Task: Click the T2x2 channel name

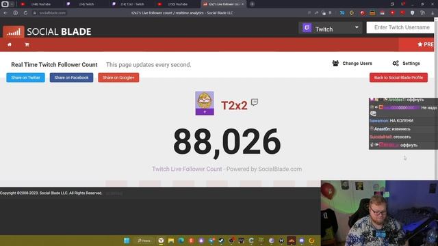Action: [234, 105]
